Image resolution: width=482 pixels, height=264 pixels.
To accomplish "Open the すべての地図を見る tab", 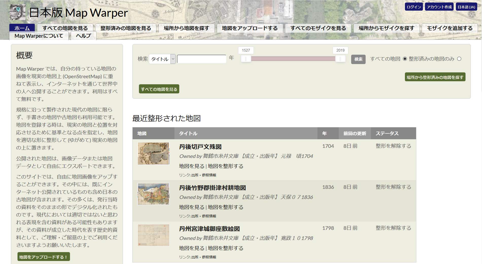I will click(65, 28).
